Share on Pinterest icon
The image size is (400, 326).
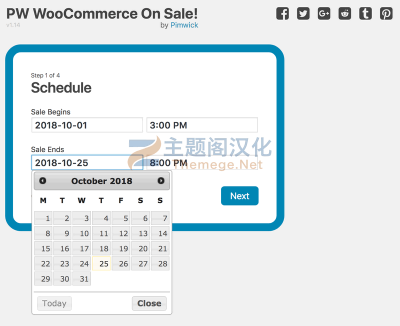coord(386,13)
